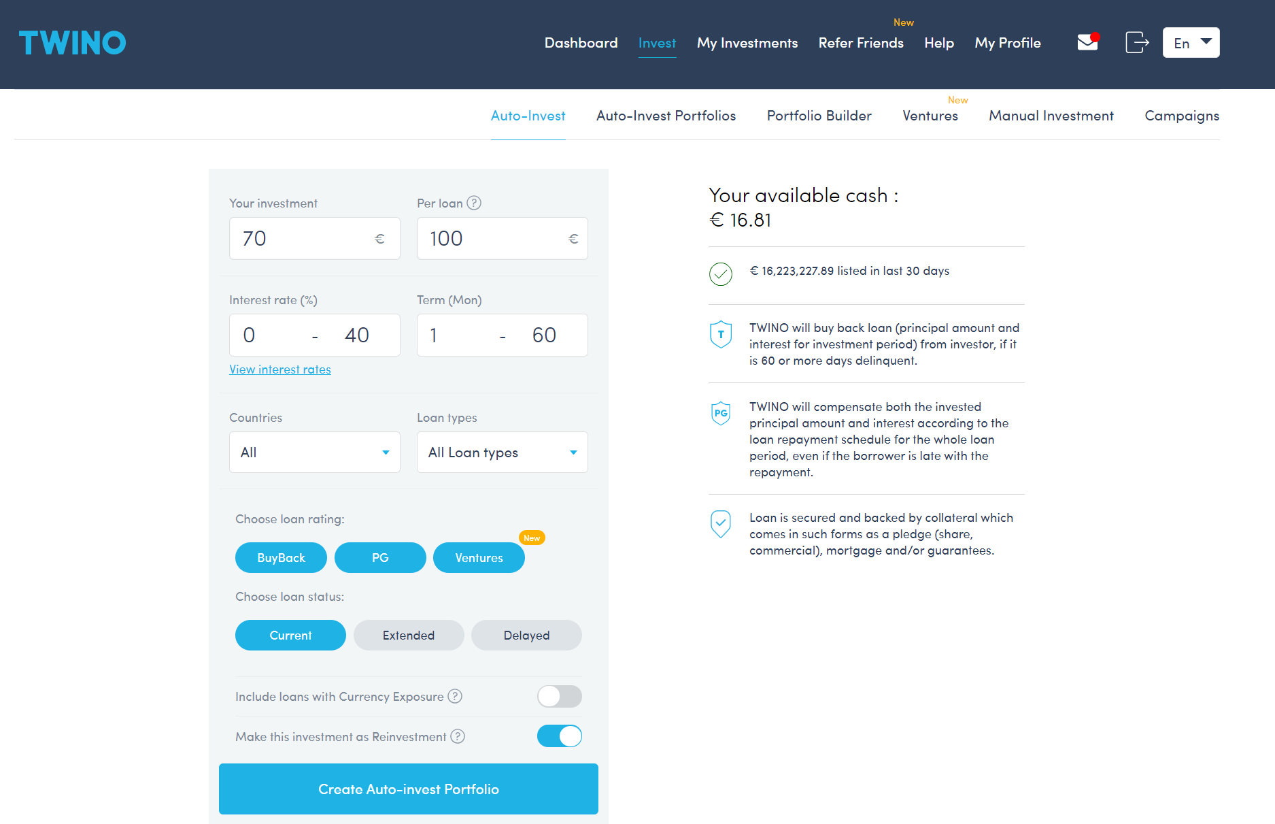The image size is (1275, 824).
Task: Click minimum interest rate value 0
Action: pyautogui.click(x=249, y=335)
